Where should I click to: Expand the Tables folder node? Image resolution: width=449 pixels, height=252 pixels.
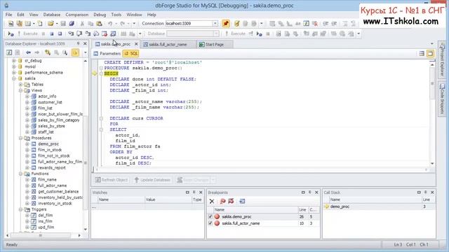tap(20, 85)
